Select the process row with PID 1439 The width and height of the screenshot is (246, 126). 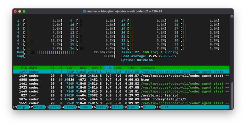pyautogui.click(x=121, y=76)
